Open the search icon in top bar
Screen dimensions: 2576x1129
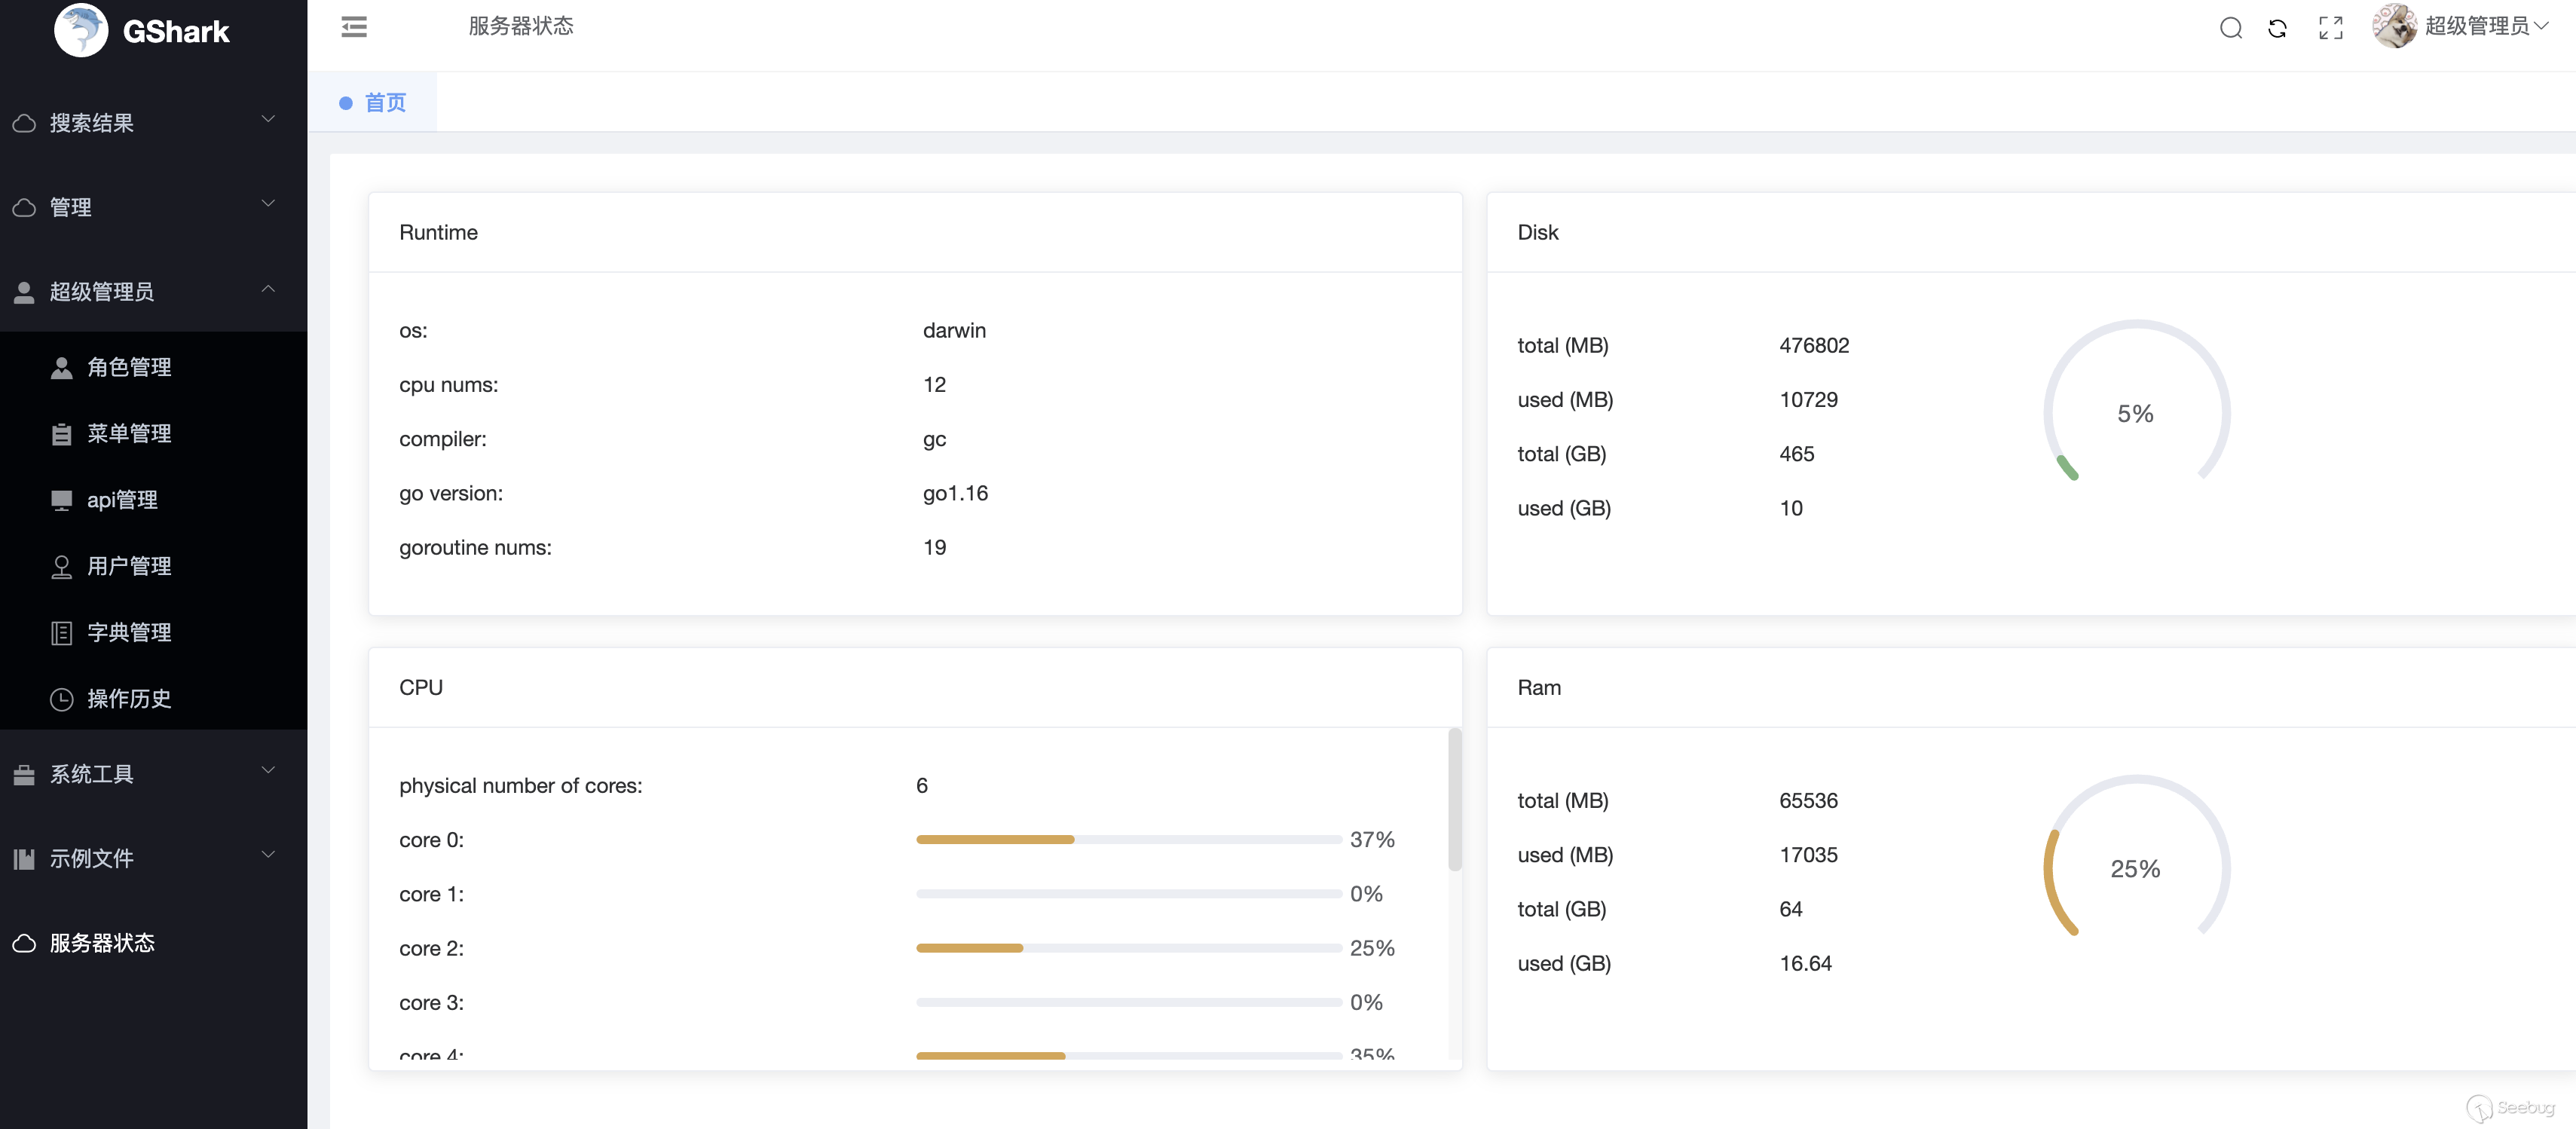point(2229,26)
